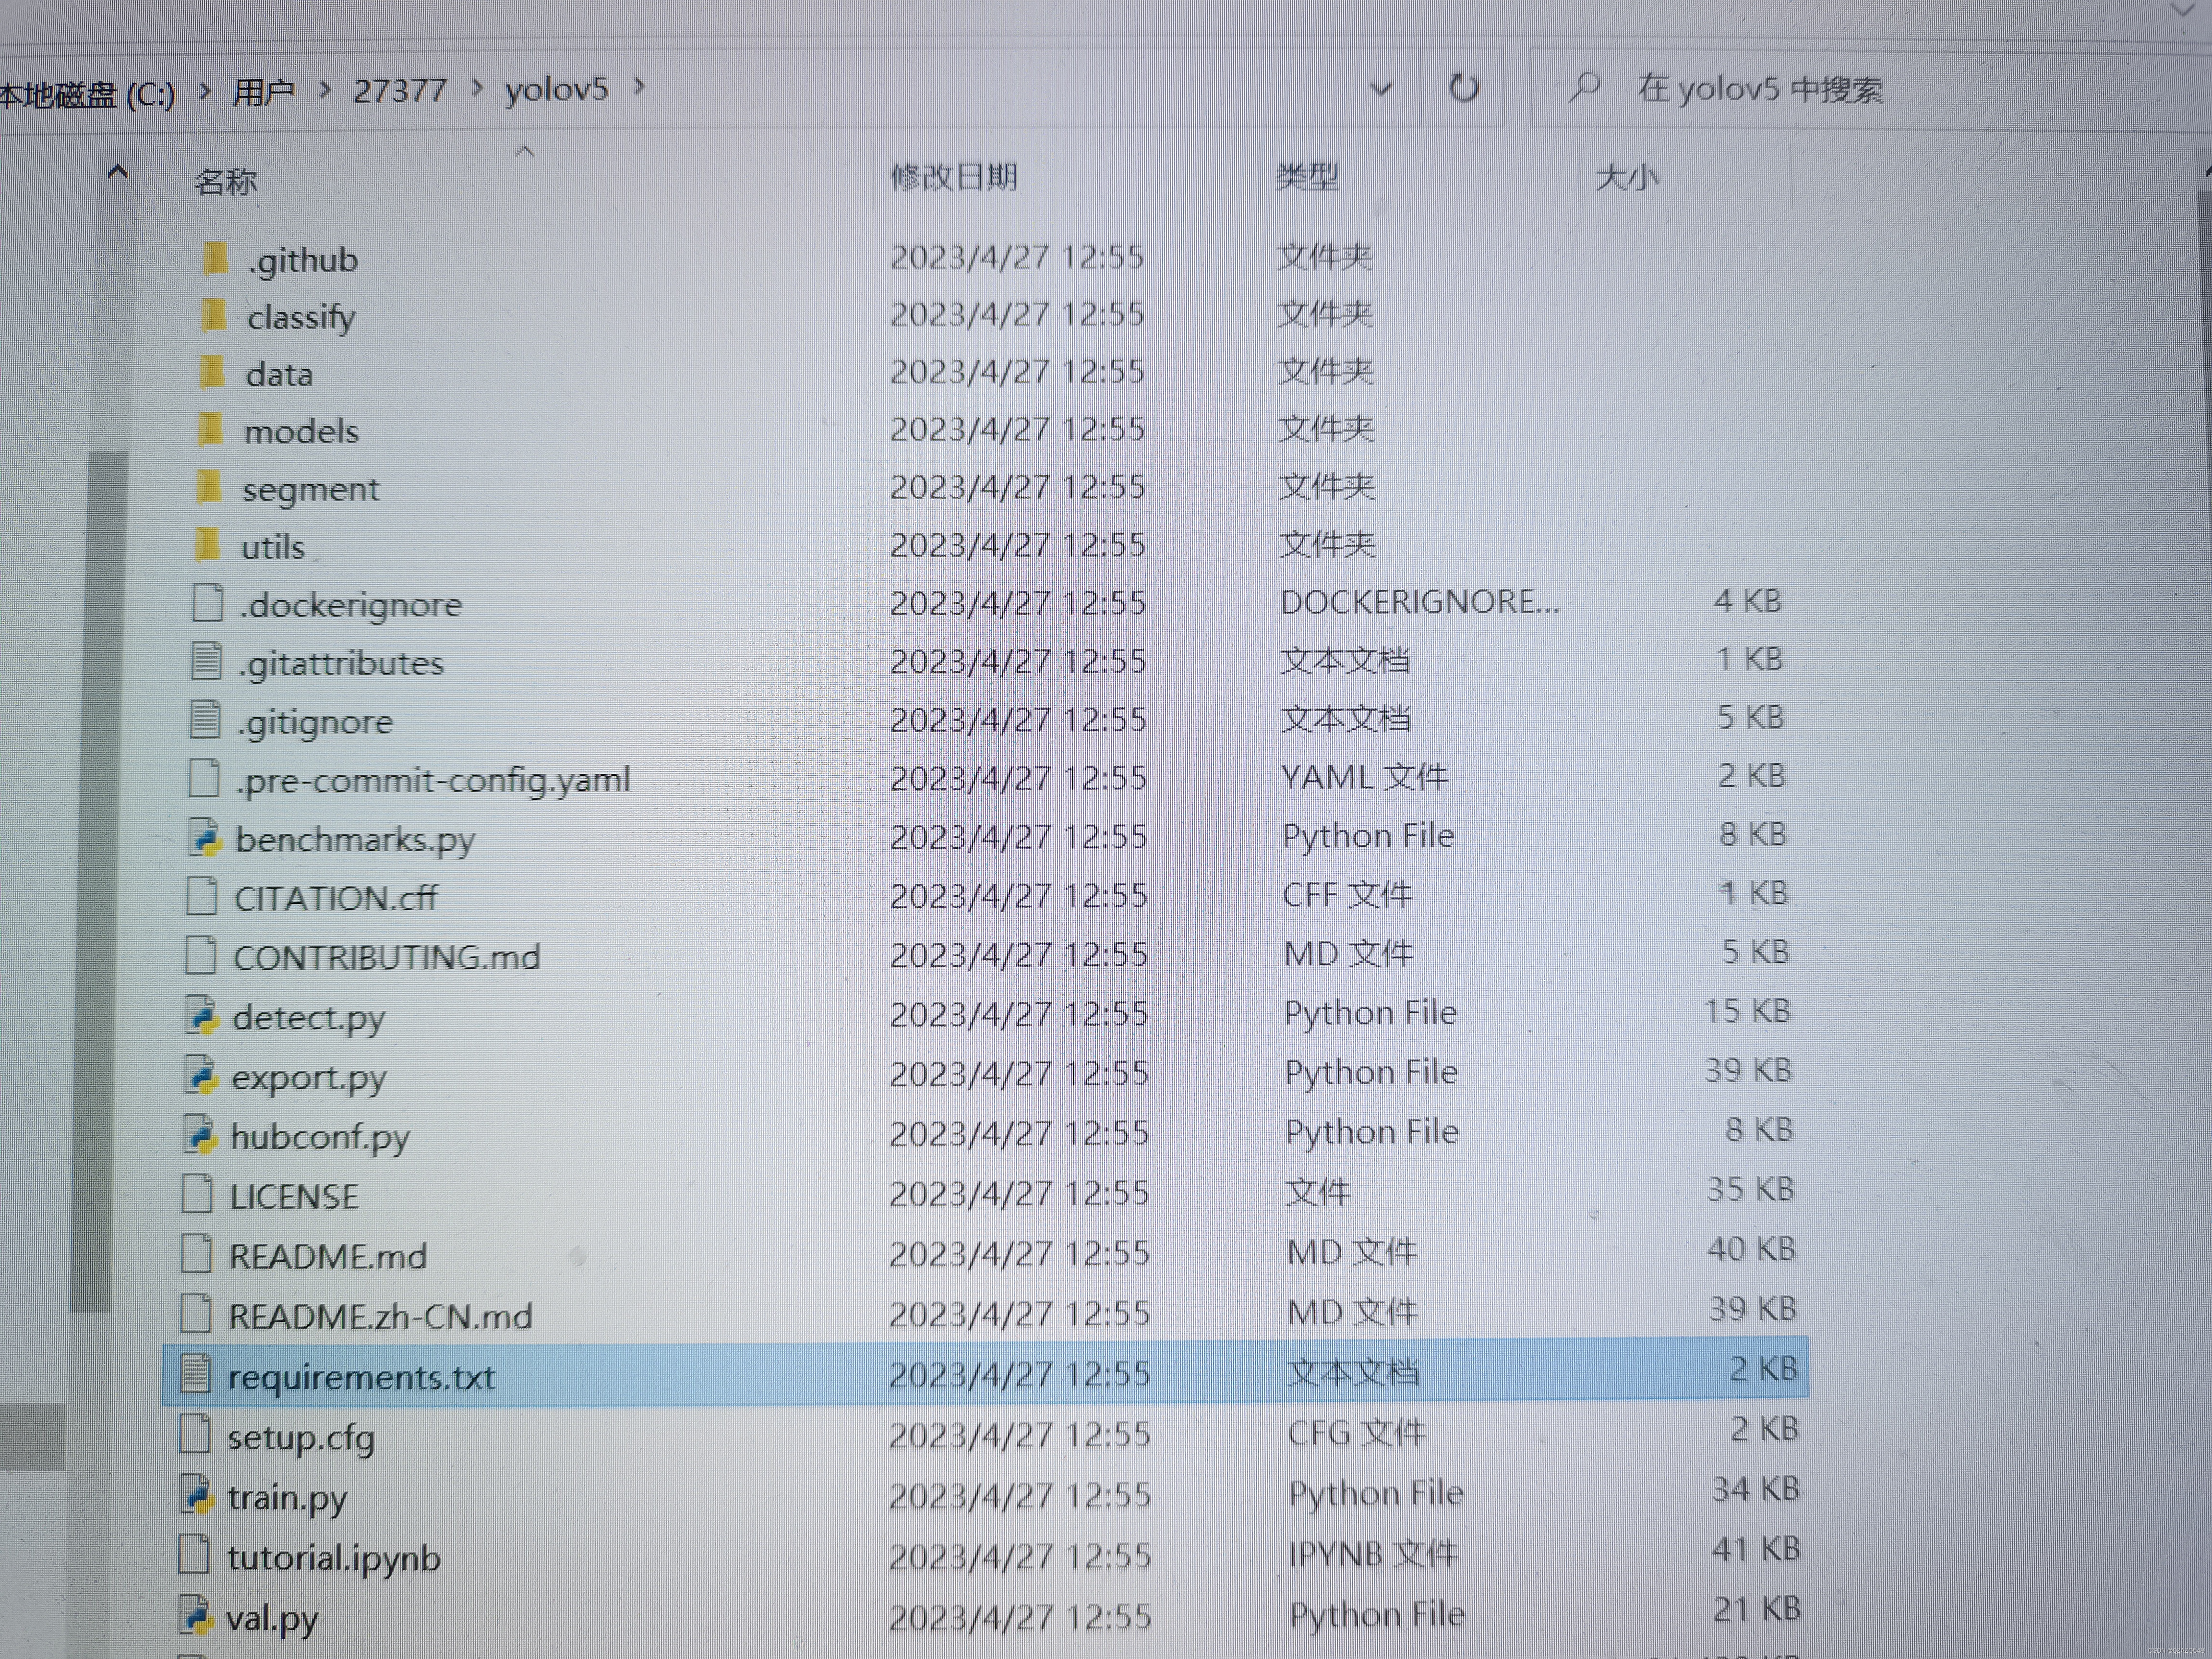Click the 15 KB size of detect.py
The width and height of the screenshot is (2212, 1659).
pyautogui.click(x=1747, y=1011)
